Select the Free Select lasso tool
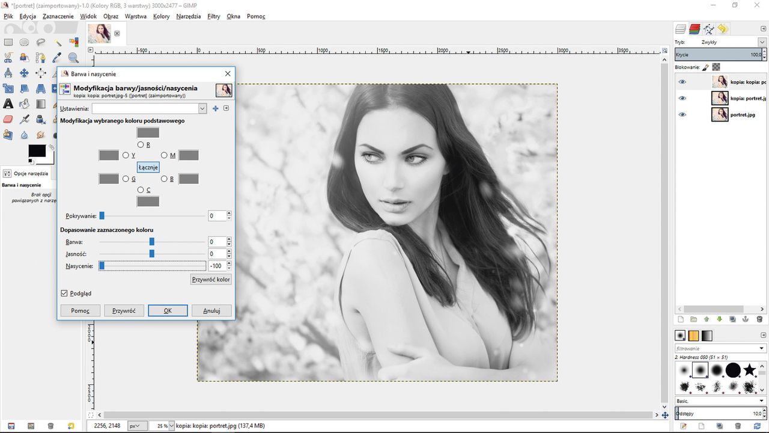 pos(41,42)
